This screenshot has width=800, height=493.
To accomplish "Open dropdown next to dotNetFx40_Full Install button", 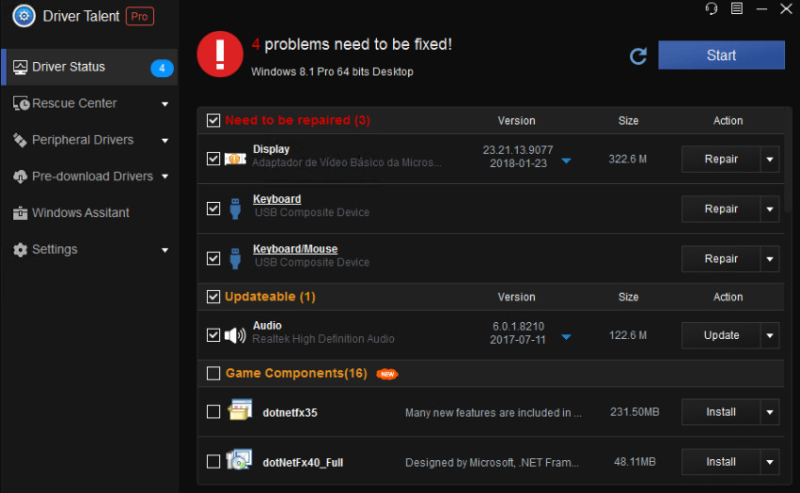I will coord(770,462).
